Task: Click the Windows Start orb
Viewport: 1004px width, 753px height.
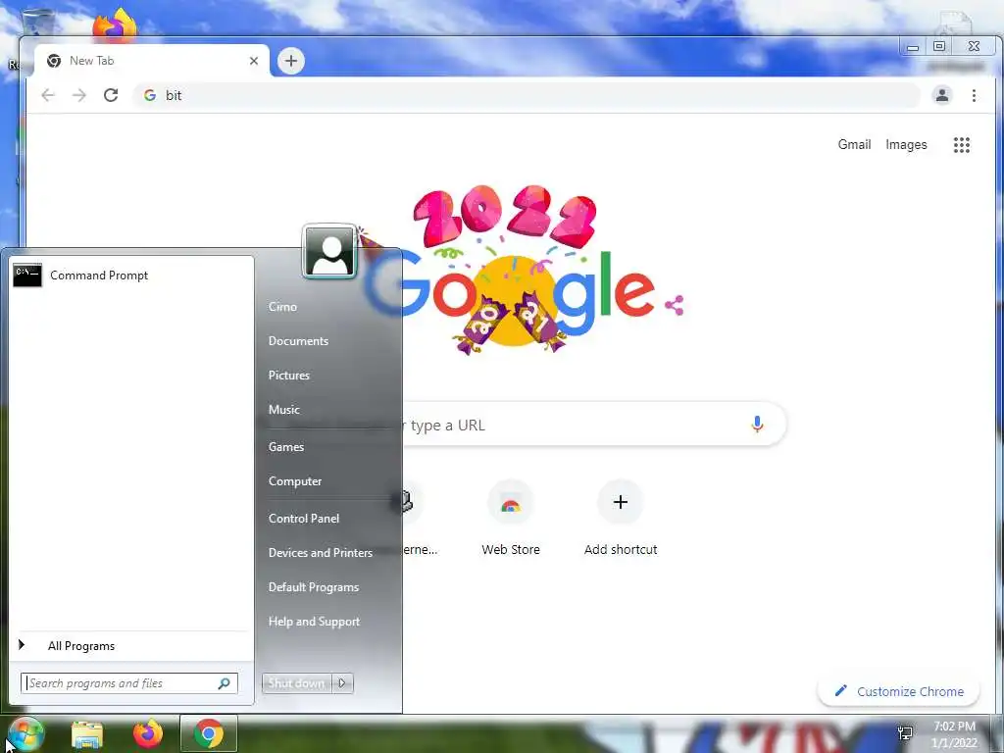Action: [x=25, y=734]
